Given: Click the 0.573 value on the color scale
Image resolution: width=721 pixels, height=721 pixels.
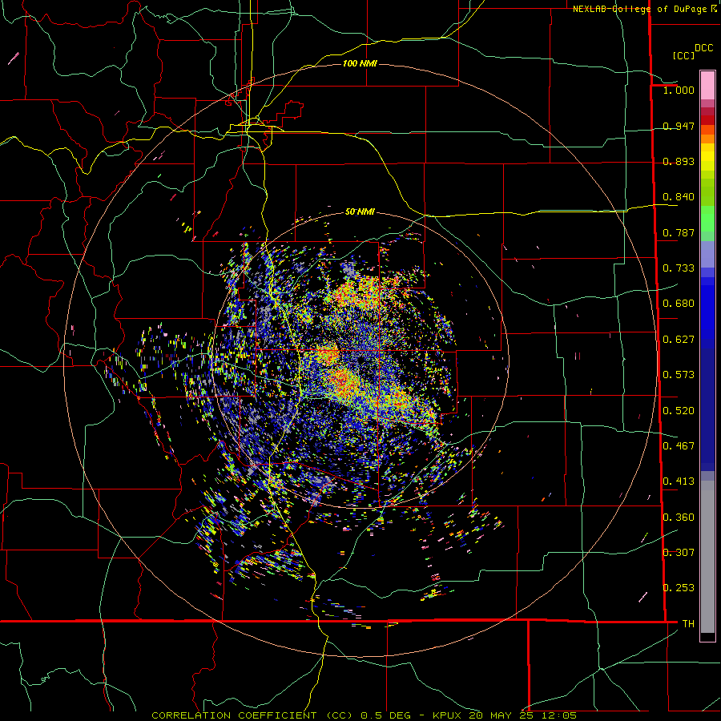Looking at the screenshot, I should 679,375.
